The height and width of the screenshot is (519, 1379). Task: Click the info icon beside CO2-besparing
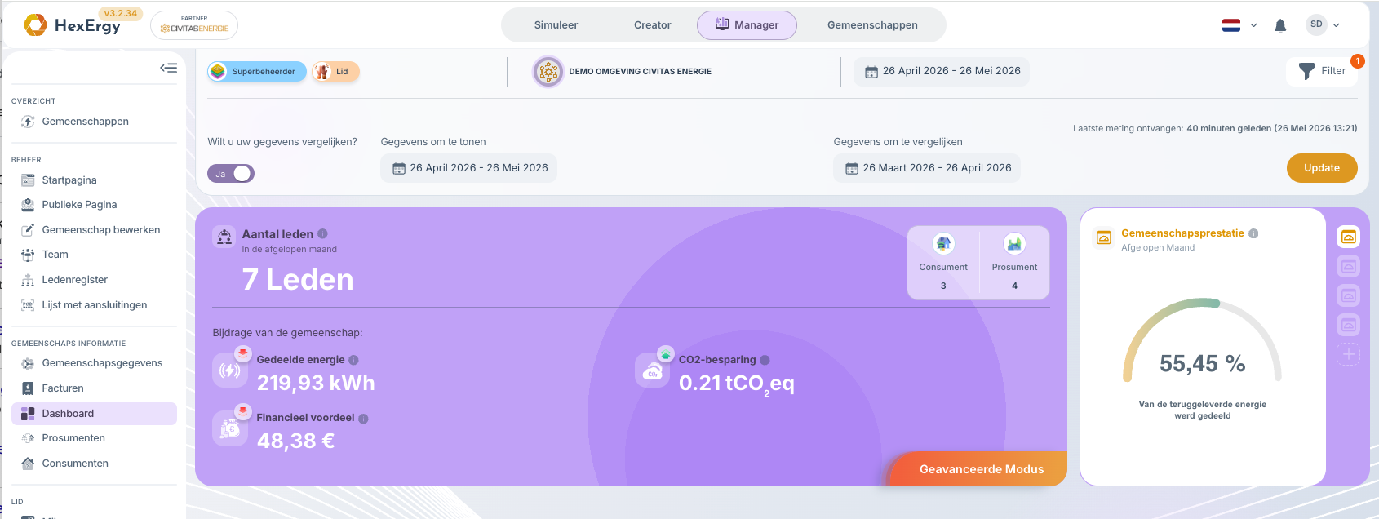pos(765,360)
